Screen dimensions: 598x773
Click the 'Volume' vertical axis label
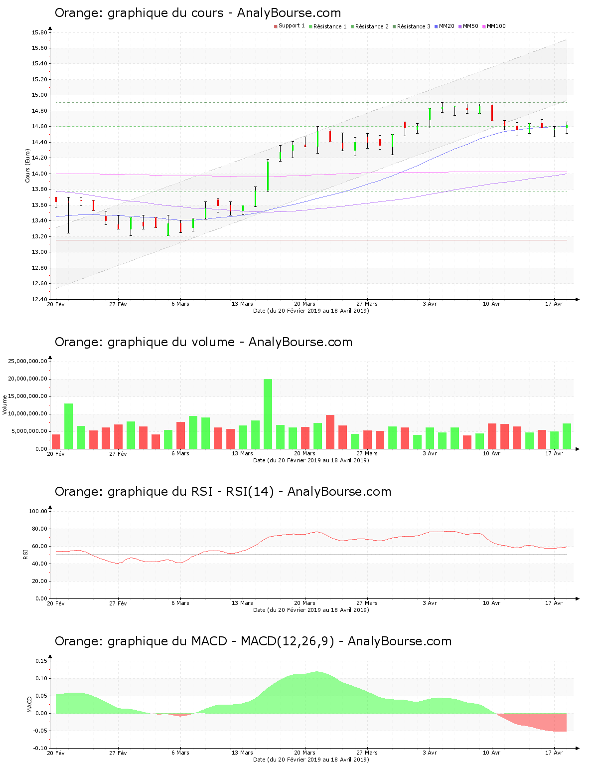(5, 404)
